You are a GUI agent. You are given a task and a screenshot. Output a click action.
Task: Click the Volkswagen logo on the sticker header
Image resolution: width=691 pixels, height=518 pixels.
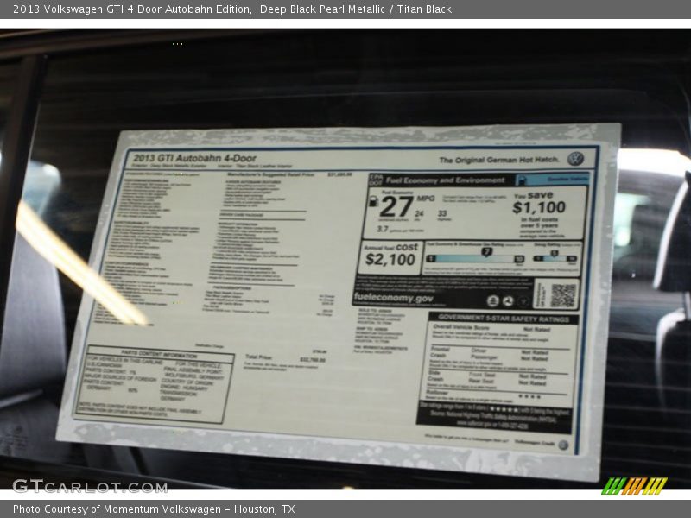pos(576,159)
